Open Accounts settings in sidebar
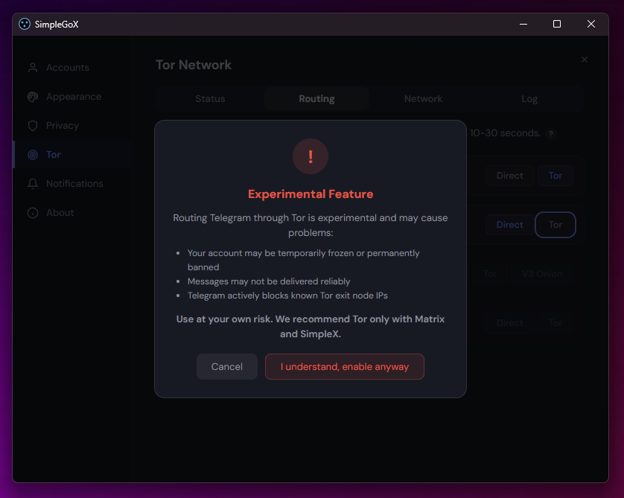The image size is (624, 498). (71, 68)
